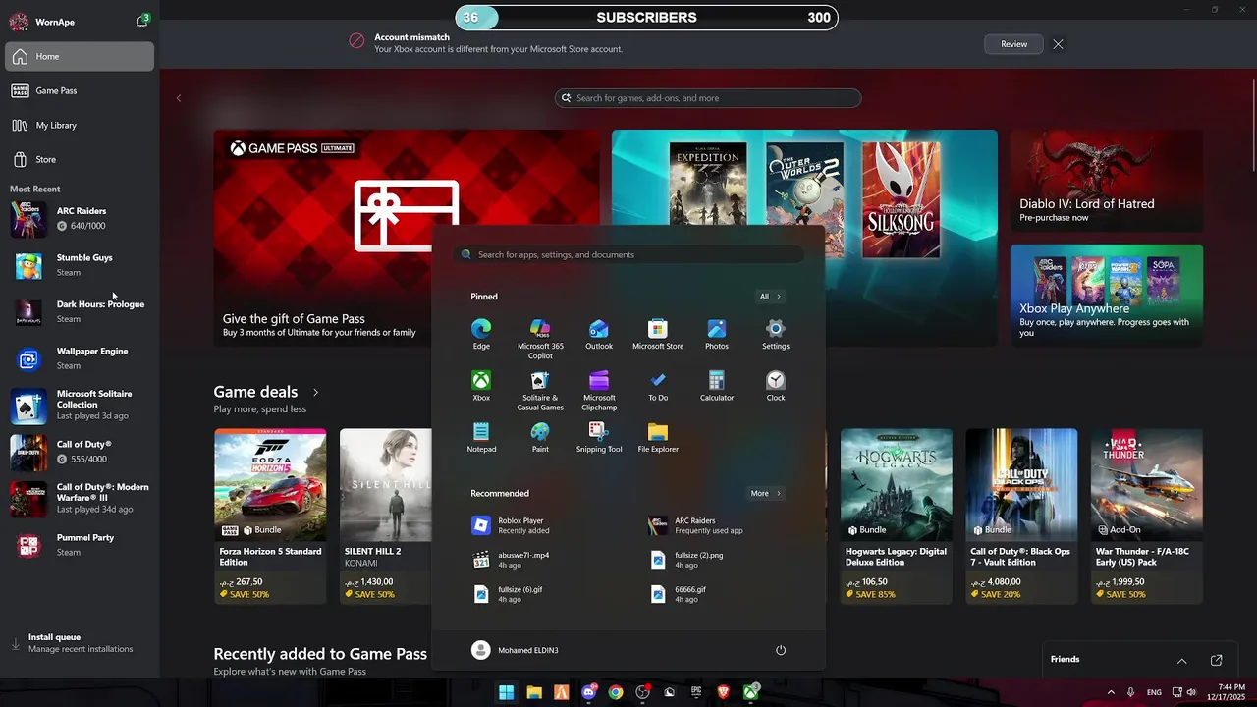Open Notepad from pinned apps
The width and height of the screenshot is (1257, 707).
pos(481,437)
